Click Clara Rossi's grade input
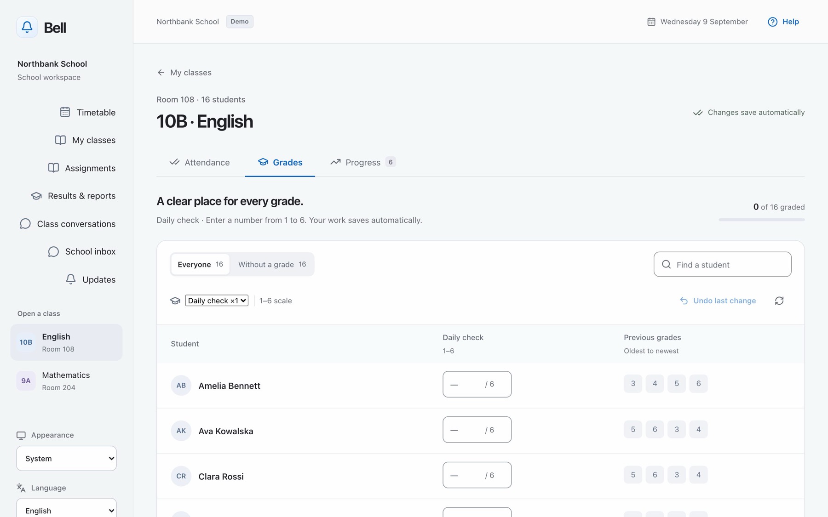Viewport: 828px width, 517px height. pyautogui.click(x=477, y=475)
